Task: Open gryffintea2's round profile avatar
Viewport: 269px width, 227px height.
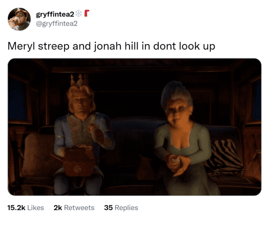Action: [19, 19]
